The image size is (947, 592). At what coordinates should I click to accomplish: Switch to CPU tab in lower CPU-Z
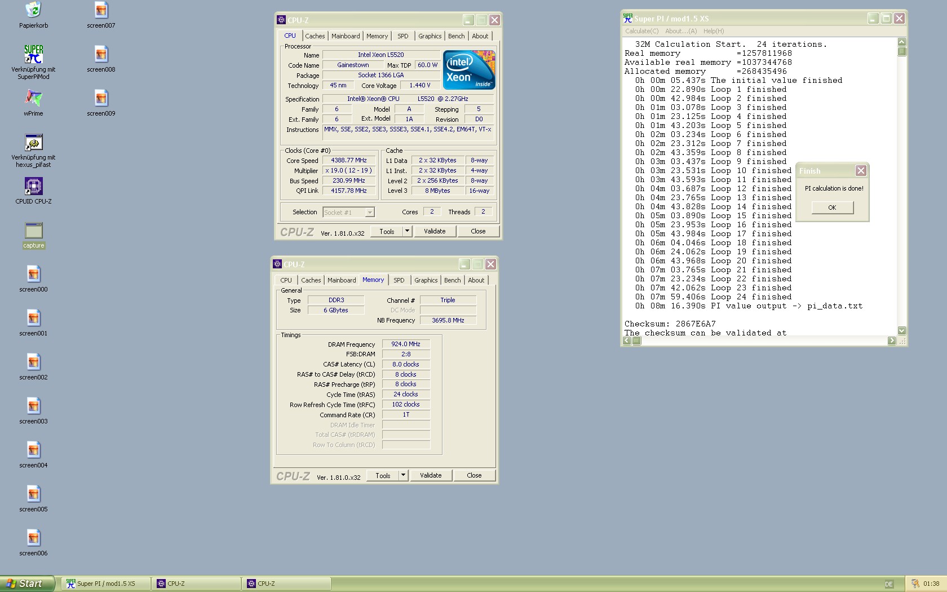286,280
